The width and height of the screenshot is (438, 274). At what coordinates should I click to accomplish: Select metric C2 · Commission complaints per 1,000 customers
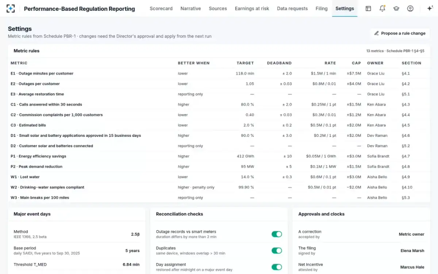point(57,115)
